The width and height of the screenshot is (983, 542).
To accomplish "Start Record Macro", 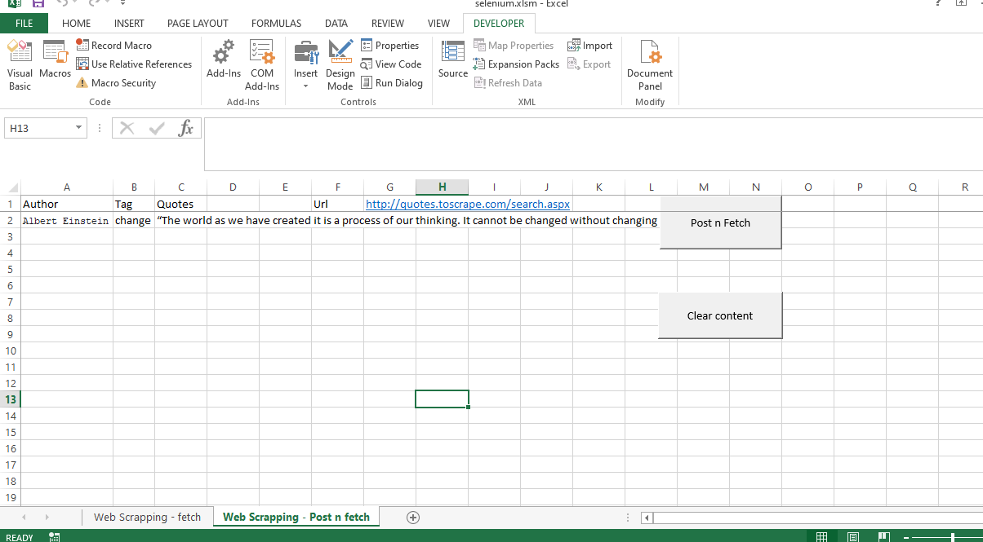I will [113, 46].
